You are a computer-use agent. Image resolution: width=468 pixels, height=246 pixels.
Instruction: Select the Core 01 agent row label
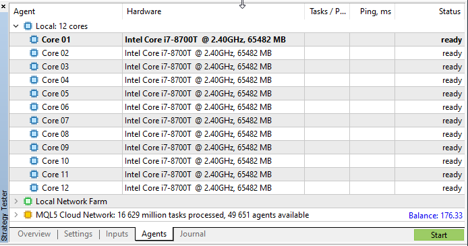[x=56, y=40]
